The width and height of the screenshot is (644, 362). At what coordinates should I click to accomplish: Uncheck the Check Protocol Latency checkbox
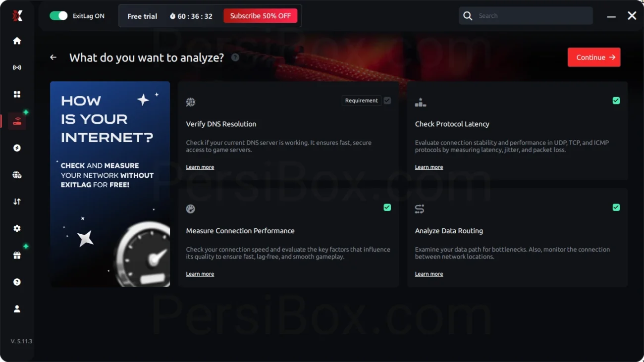[616, 101]
